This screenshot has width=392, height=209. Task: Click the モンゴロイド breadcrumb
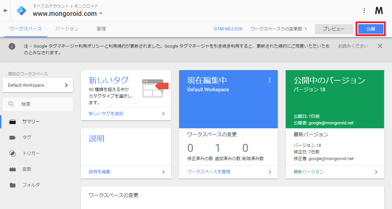86,6
